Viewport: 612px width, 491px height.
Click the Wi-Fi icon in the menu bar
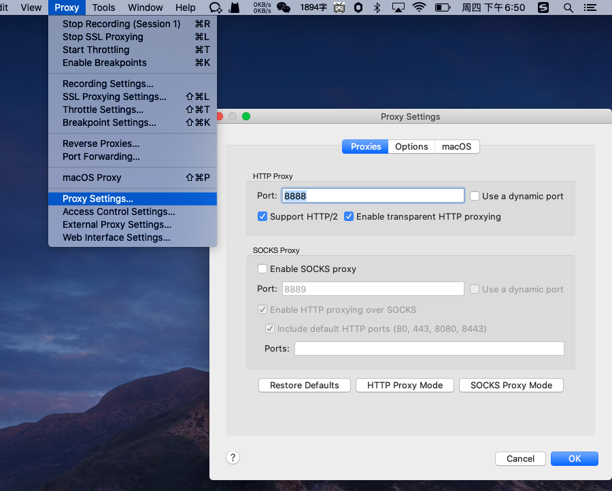click(420, 7)
